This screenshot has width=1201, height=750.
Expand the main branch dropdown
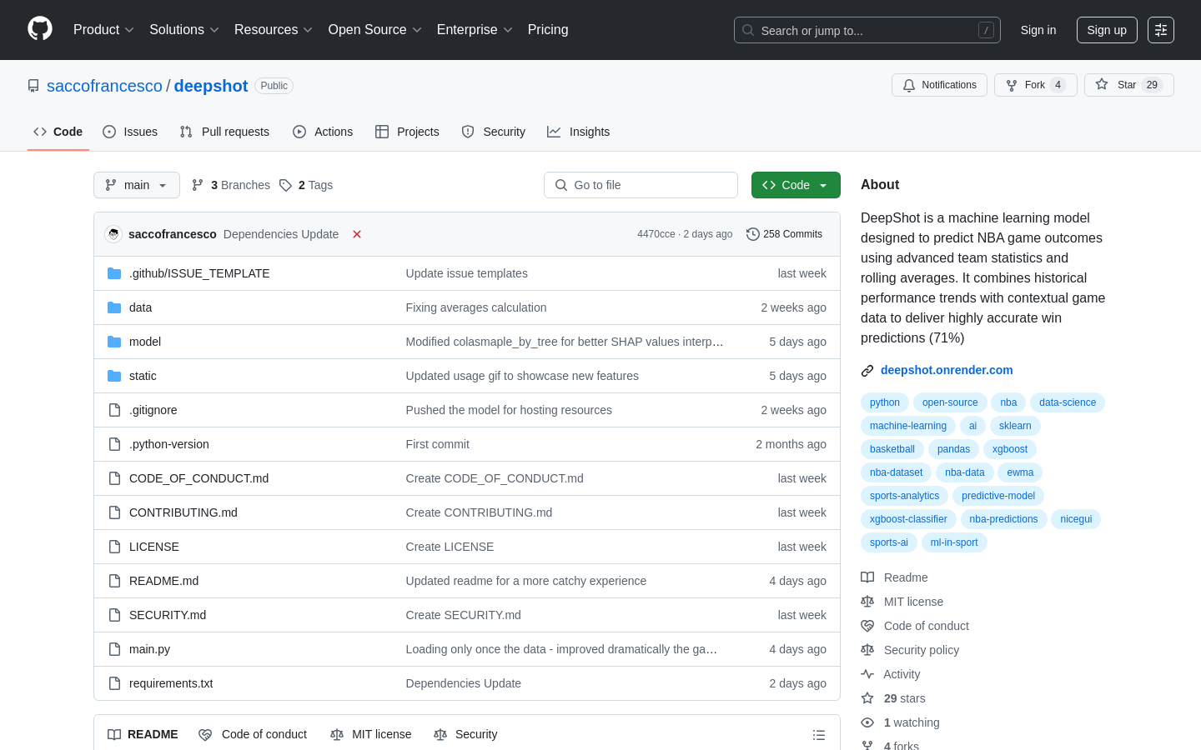point(137,185)
